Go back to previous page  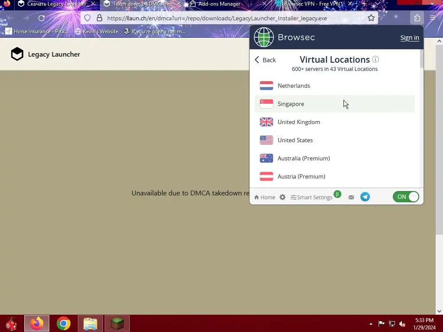10,18
